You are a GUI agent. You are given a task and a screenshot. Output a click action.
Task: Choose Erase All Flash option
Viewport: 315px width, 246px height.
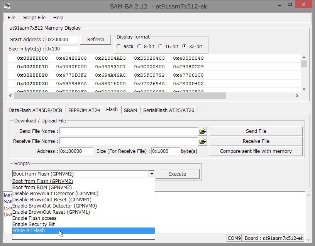pyautogui.click(x=83, y=231)
